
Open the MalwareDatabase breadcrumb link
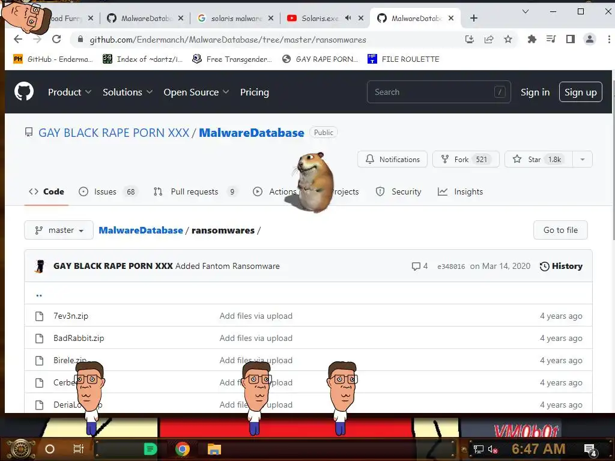141,230
